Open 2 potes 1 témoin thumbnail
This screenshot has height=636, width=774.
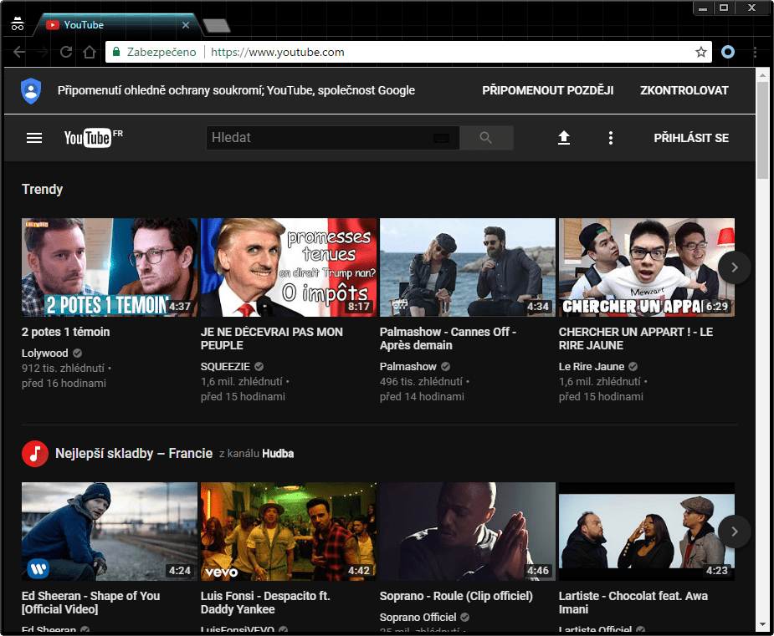110,267
